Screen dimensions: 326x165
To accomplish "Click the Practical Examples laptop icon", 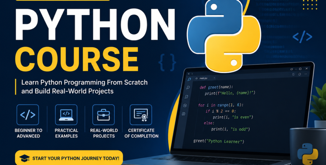I will click(66, 115).
